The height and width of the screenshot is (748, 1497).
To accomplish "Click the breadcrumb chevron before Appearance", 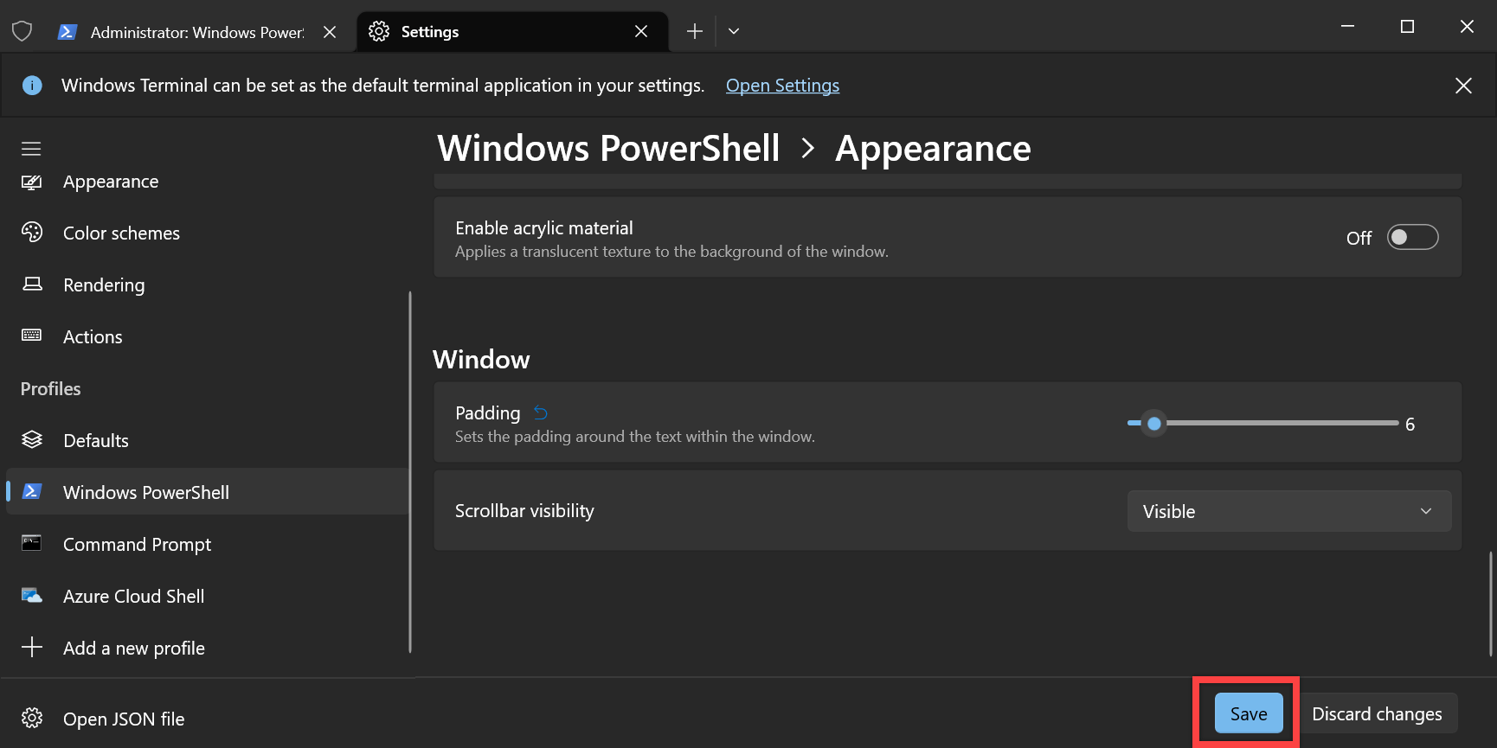I will click(x=808, y=149).
